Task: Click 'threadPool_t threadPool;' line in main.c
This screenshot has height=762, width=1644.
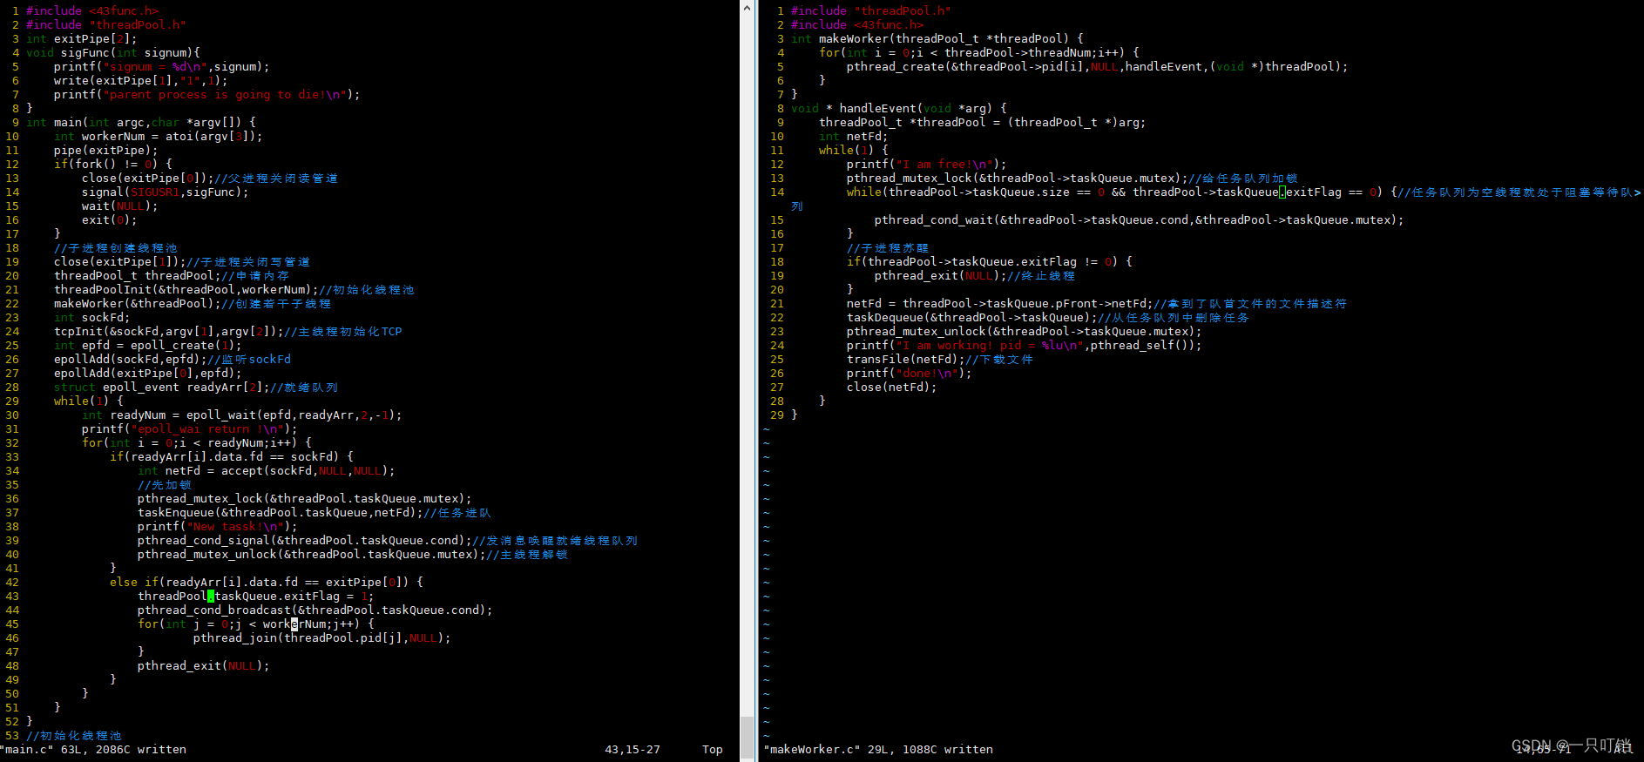Action: pyautogui.click(x=172, y=275)
